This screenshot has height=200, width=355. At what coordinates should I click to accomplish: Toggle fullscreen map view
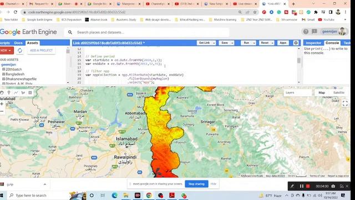[345, 103]
